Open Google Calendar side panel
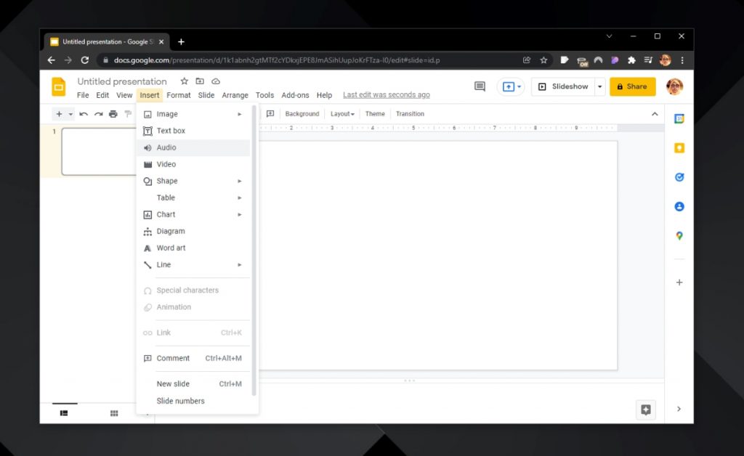The image size is (744, 456). pyautogui.click(x=679, y=119)
